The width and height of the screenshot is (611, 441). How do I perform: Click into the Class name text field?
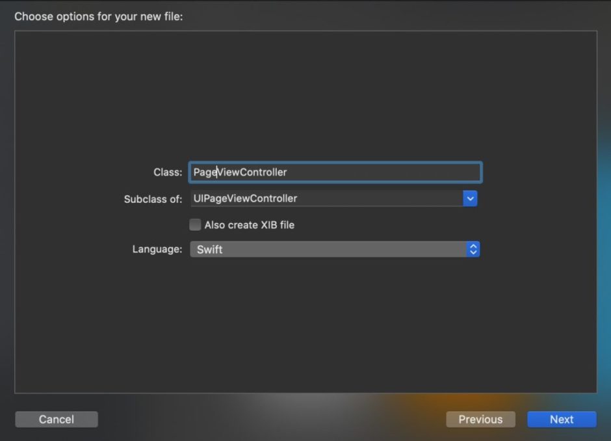tap(335, 172)
